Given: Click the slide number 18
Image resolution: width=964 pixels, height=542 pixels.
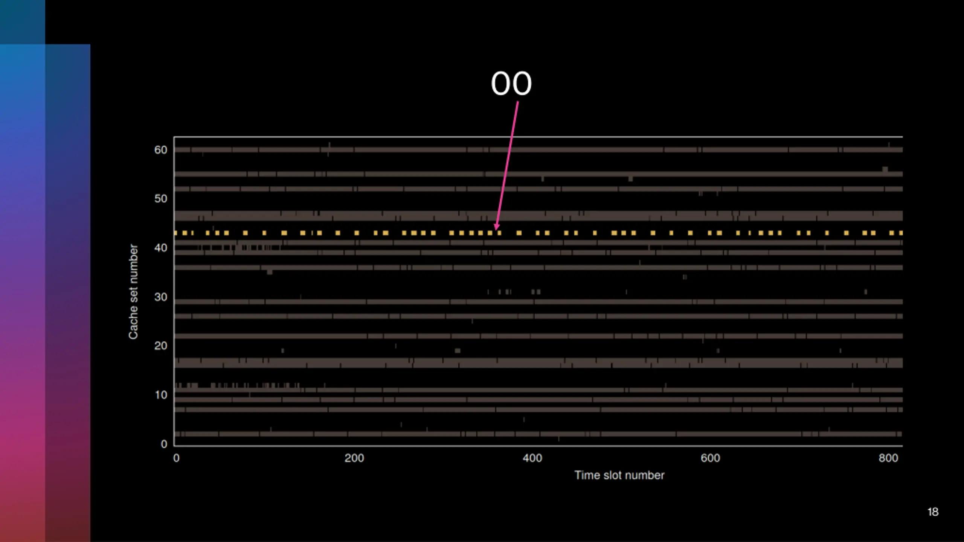Looking at the screenshot, I should [933, 512].
